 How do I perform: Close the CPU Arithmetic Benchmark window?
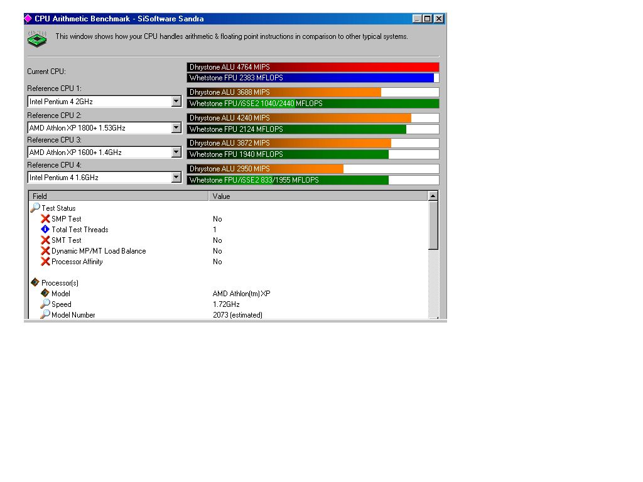click(439, 19)
